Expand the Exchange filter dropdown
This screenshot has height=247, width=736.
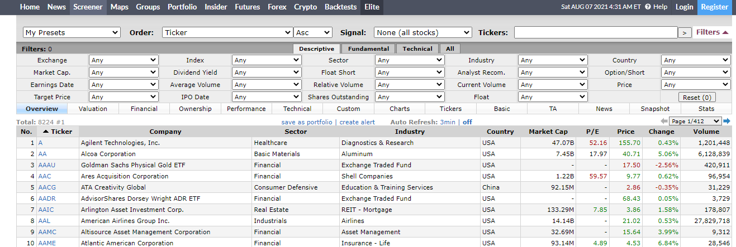click(124, 60)
